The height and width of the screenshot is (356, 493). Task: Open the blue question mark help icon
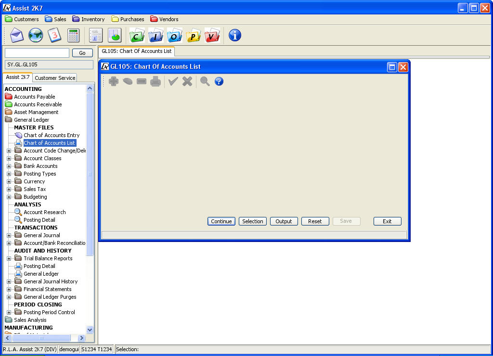[219, 81]
